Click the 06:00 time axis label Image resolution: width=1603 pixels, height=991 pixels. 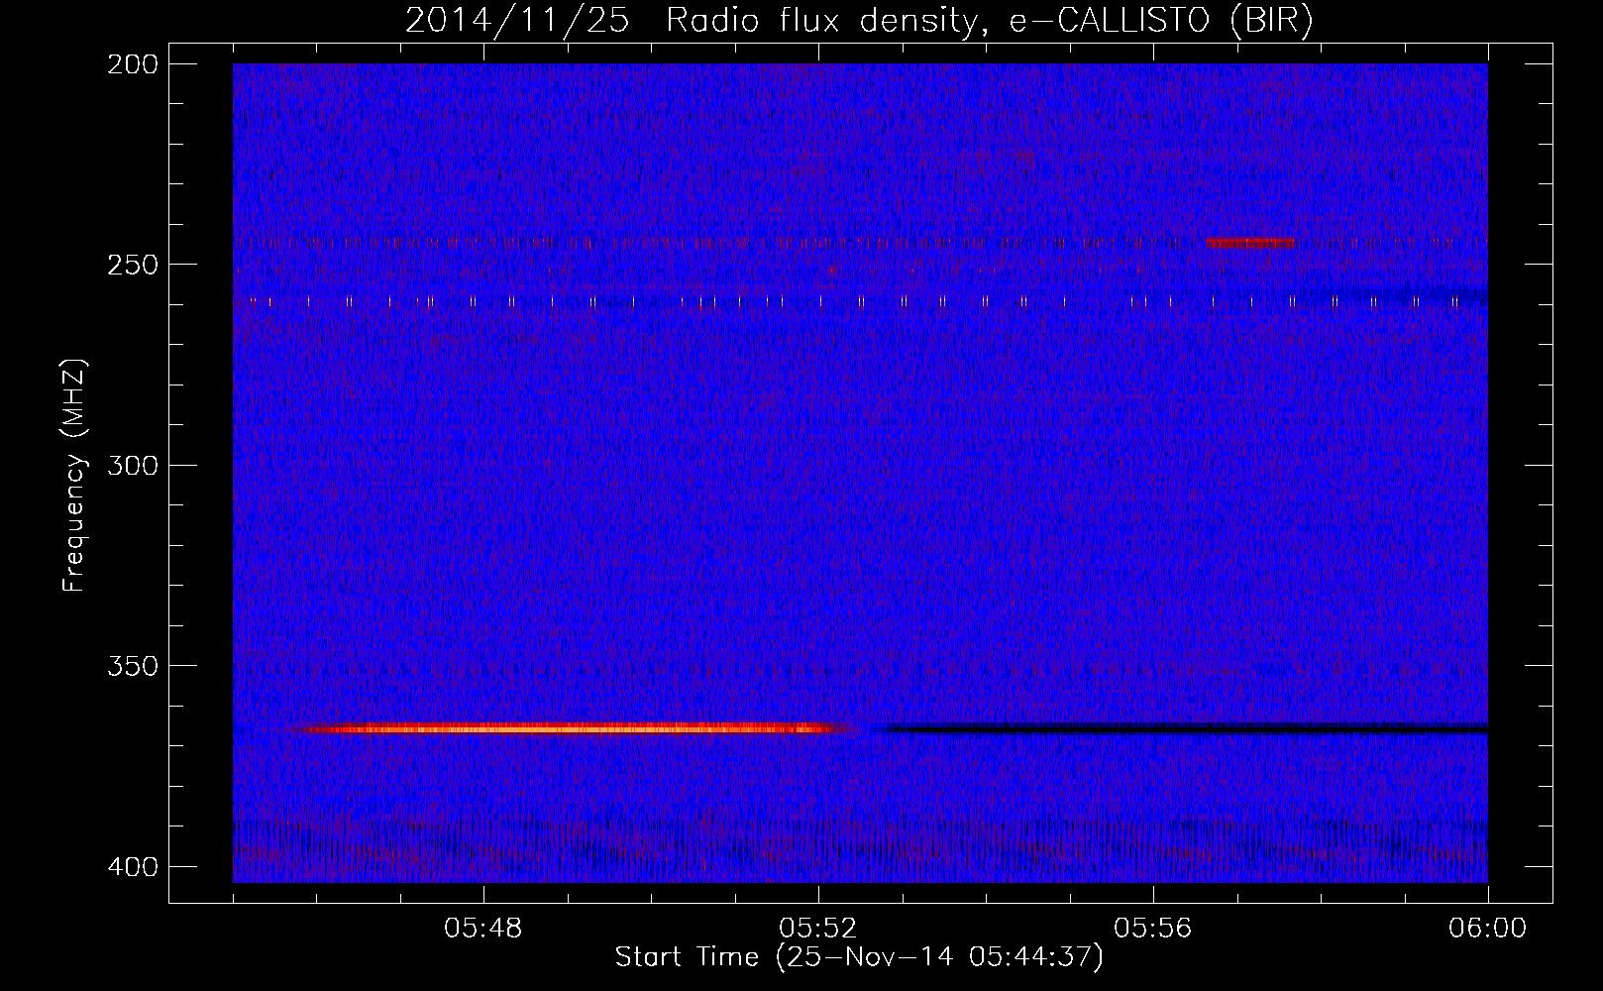click(1488, 929)
